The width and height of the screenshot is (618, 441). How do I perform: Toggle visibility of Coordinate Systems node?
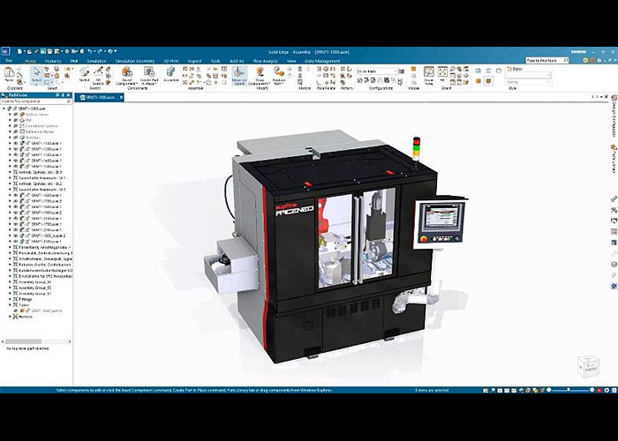[x=16, y=126]
